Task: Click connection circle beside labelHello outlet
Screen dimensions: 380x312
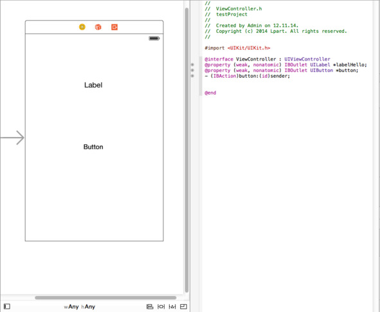Action: [x=192, y=65]
